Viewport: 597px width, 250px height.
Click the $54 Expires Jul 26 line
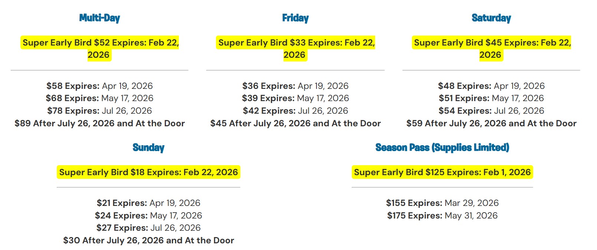(x=491, y=111)
